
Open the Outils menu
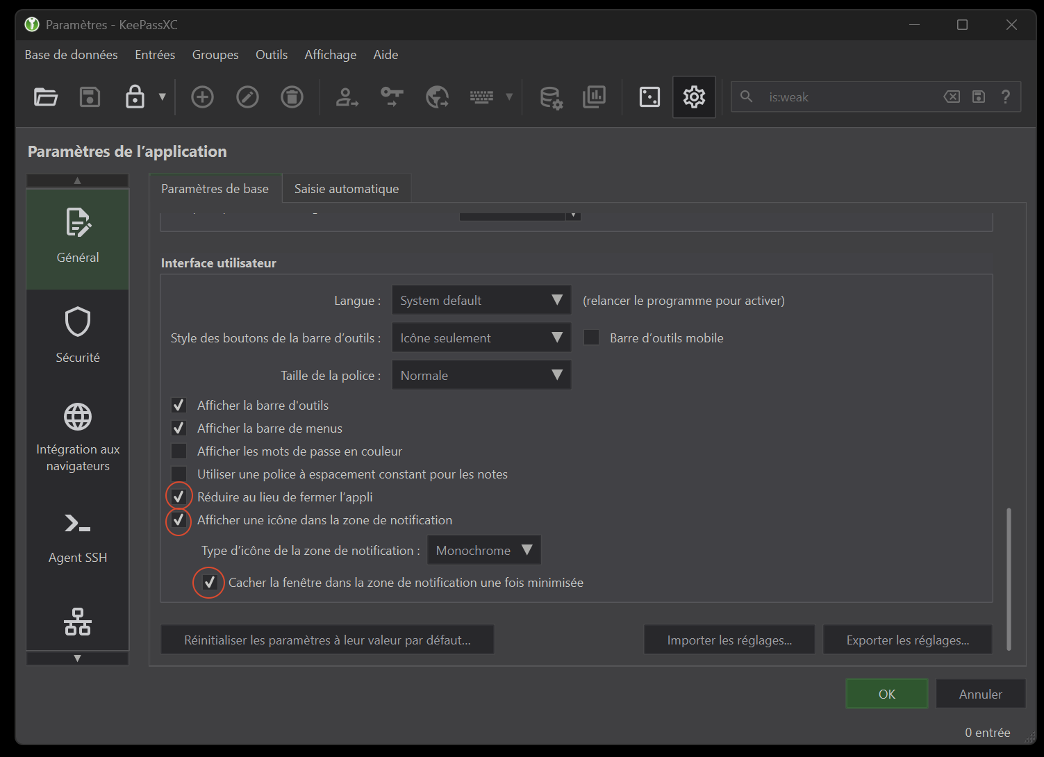(272, 55)
